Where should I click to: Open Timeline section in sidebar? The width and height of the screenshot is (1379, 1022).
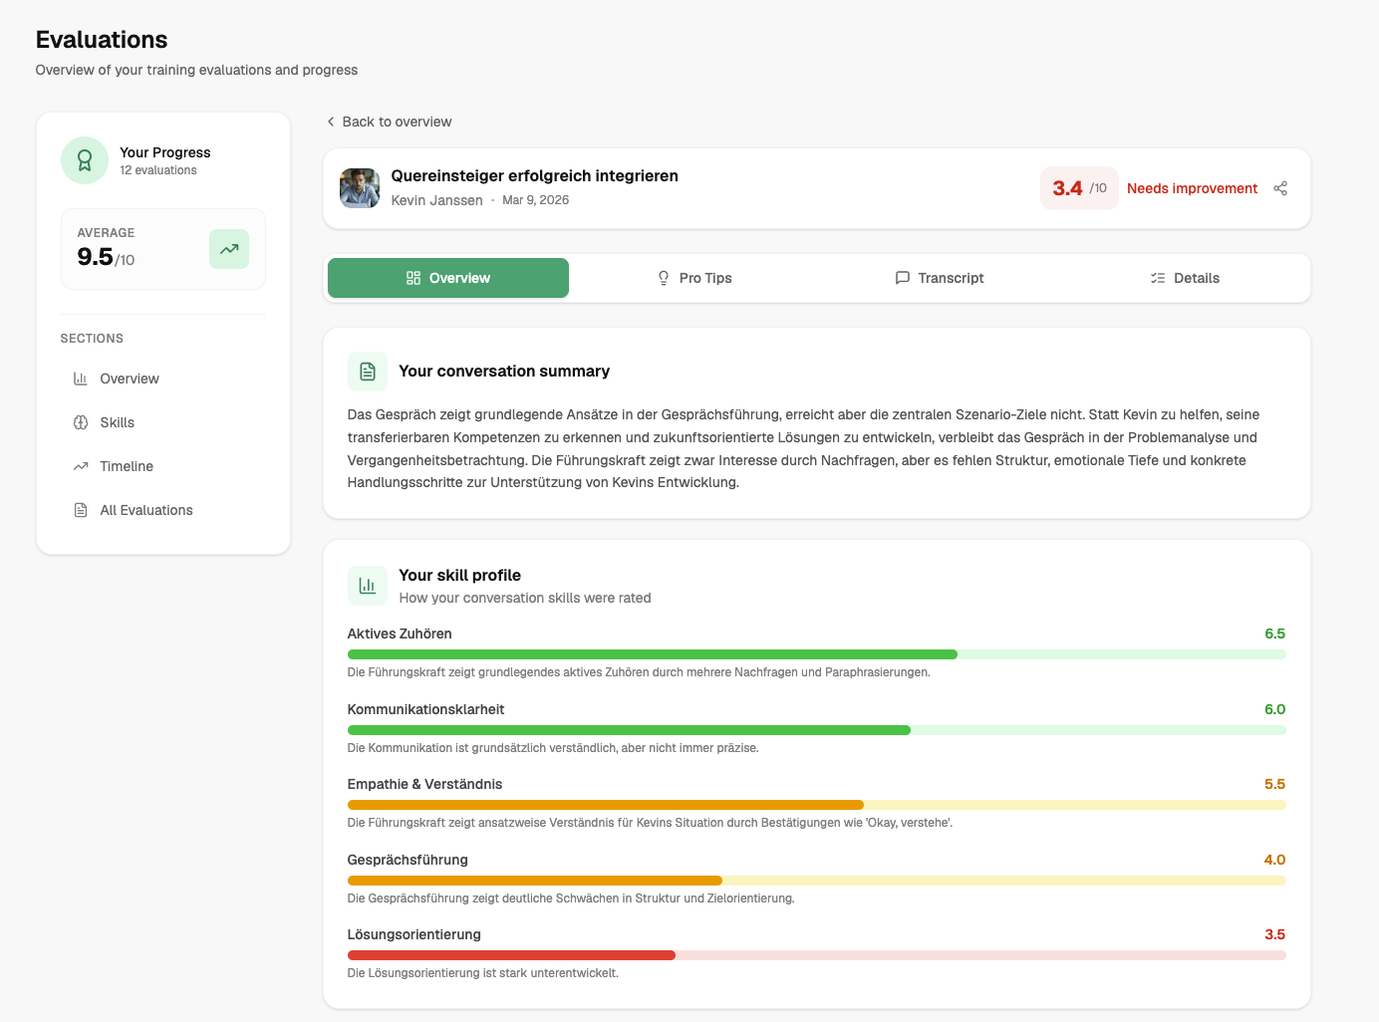[x=126, y=466]
